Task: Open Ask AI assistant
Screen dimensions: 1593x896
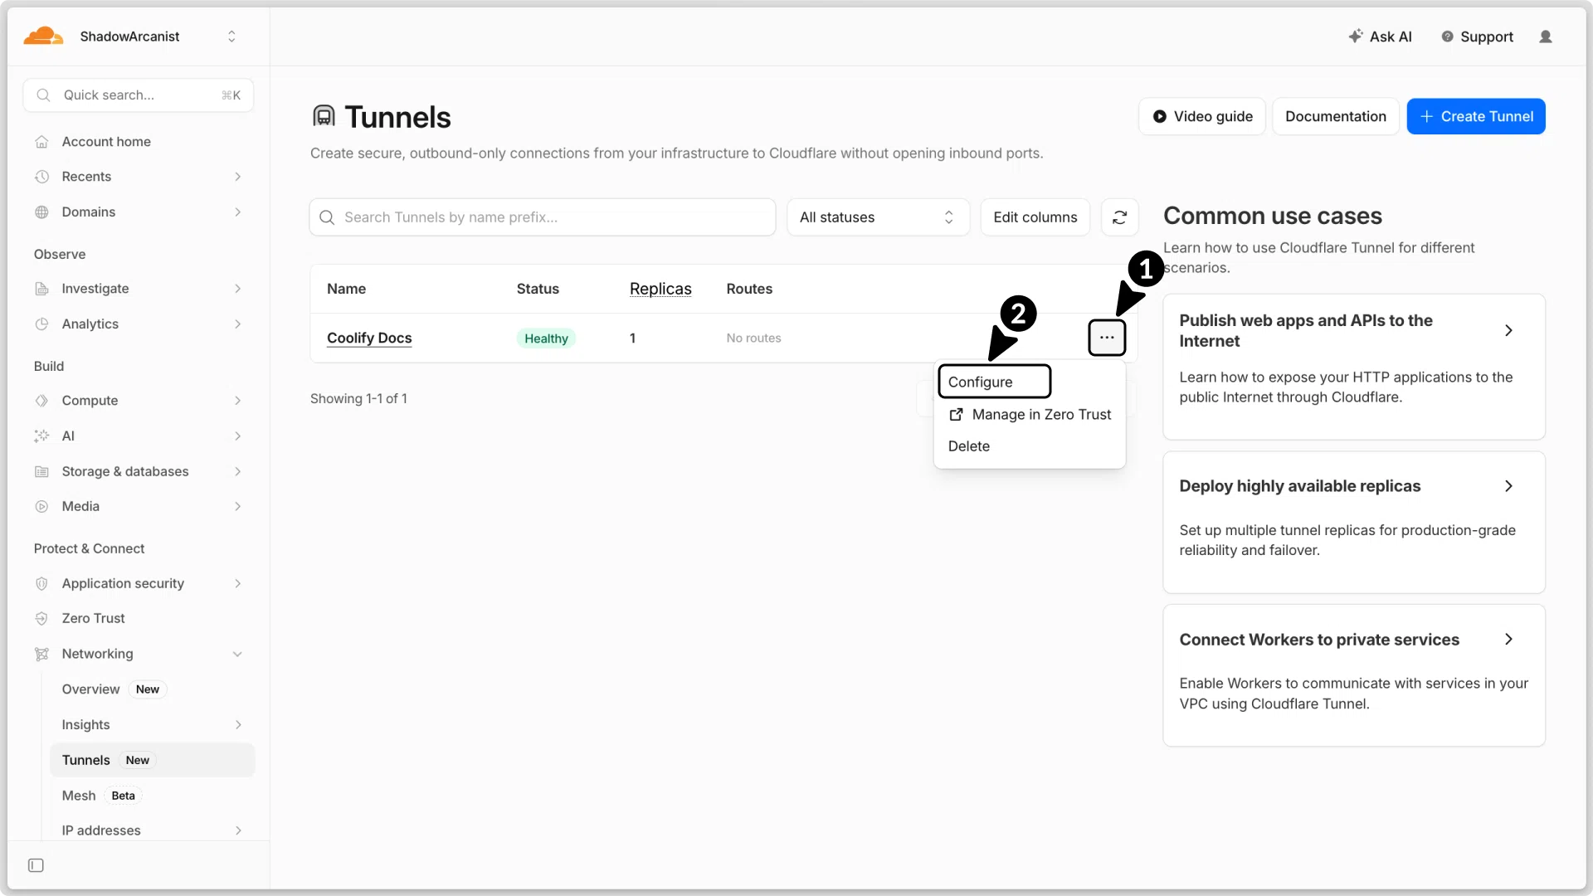Action: coord(1380,37)
